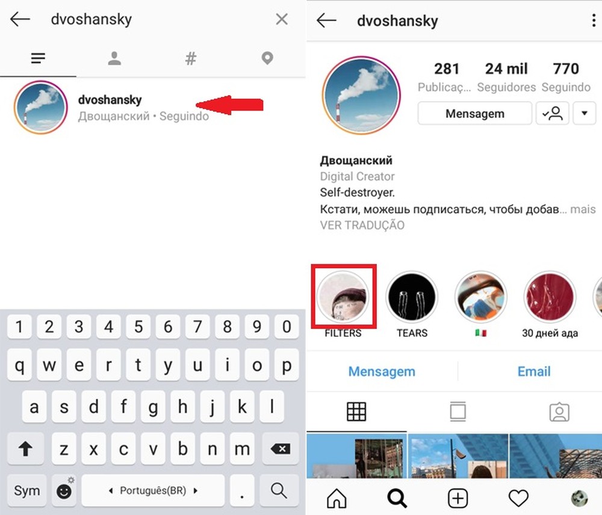Create a new post with plus icon

tap(458, 498)
